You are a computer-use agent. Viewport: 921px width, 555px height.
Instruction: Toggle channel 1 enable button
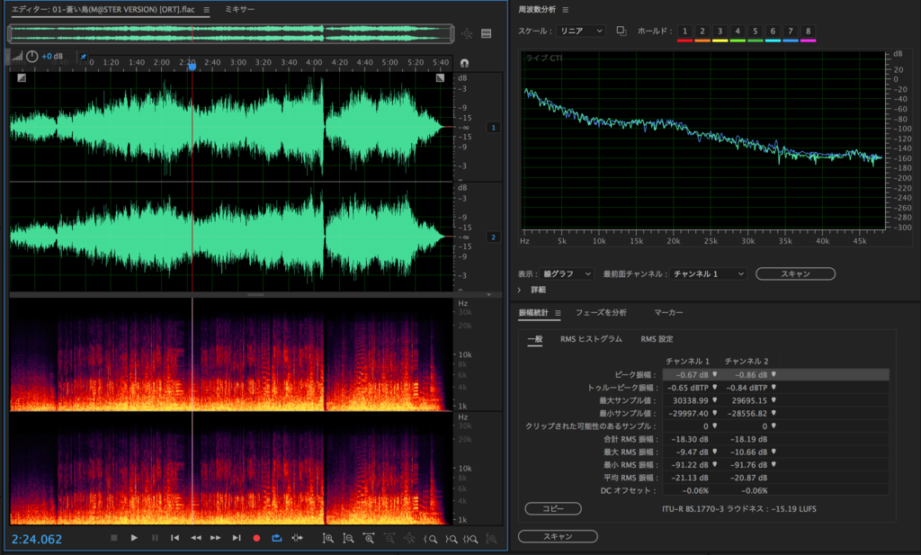tap(494, 128)
